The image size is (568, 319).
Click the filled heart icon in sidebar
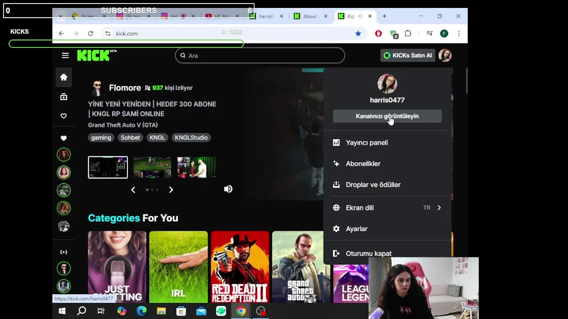63,138
